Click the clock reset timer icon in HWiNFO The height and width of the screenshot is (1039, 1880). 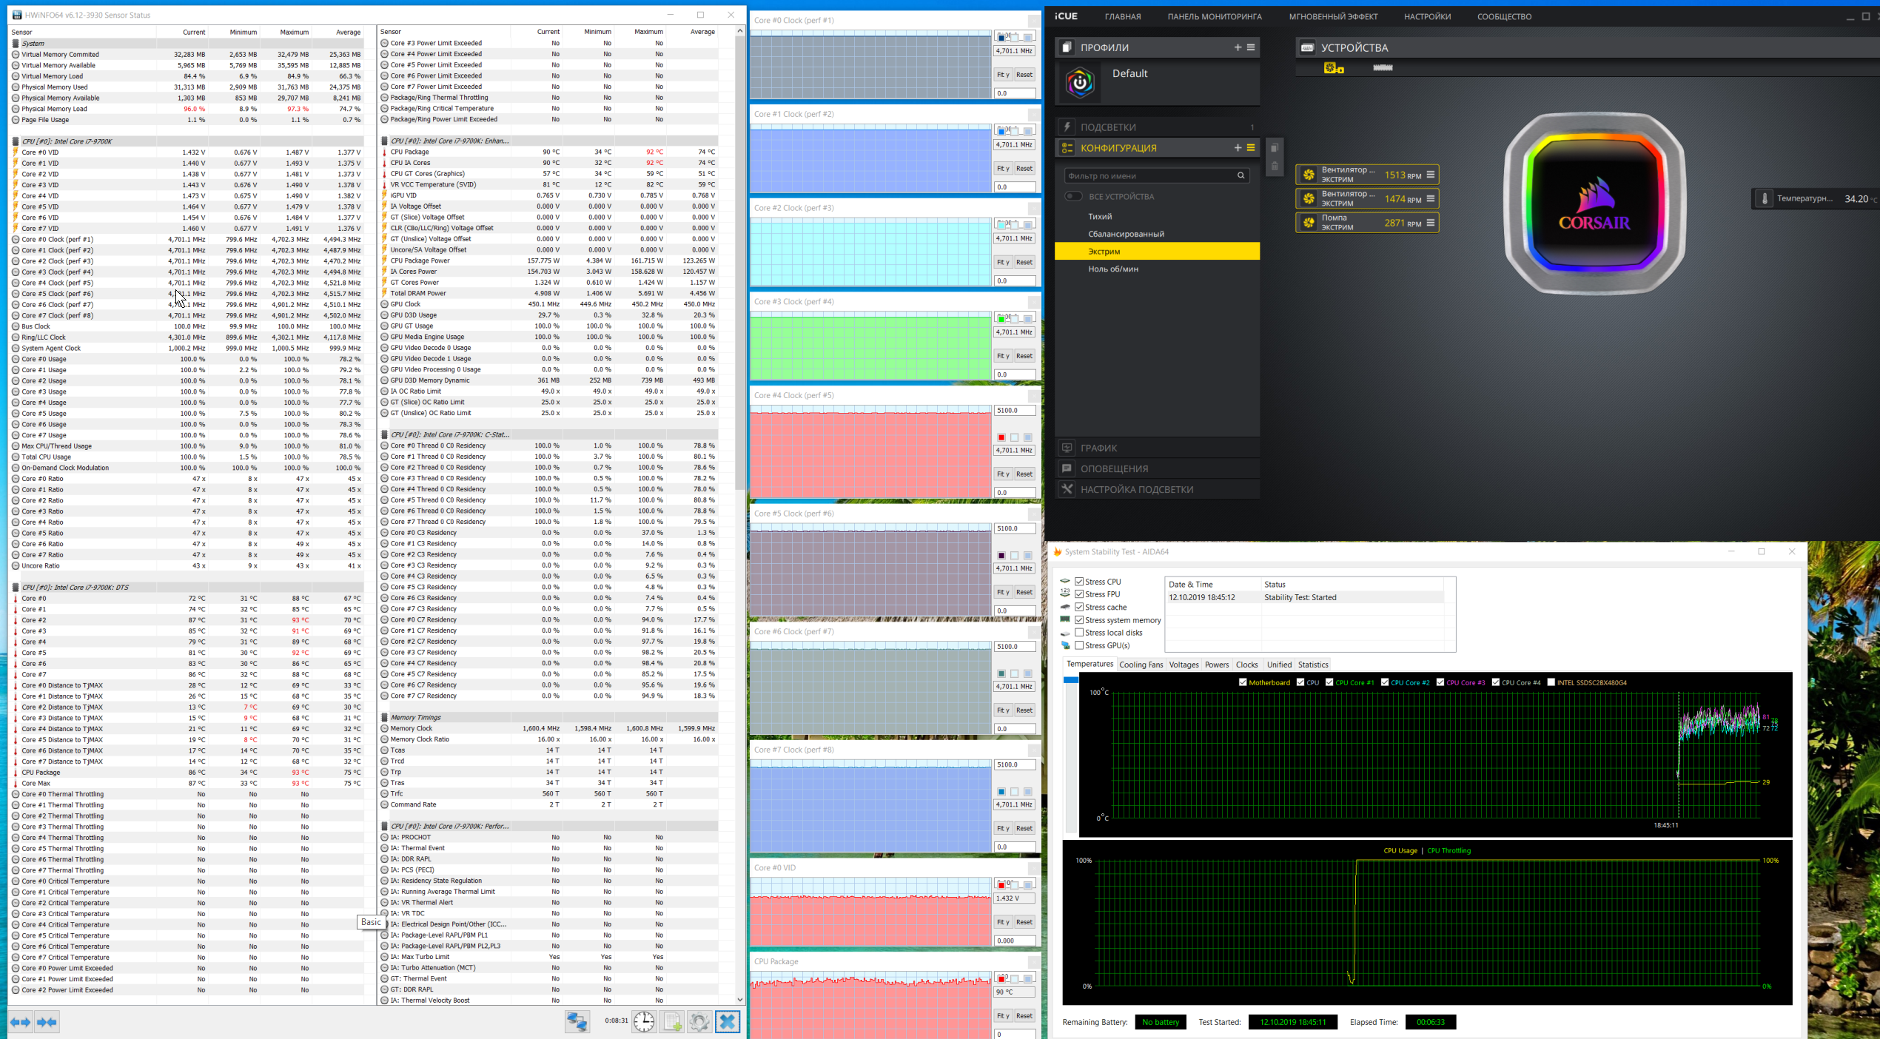(643, 1022)
